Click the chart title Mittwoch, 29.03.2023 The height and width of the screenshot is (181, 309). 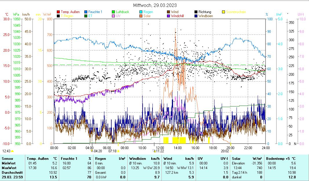click(x=155, y=5)
